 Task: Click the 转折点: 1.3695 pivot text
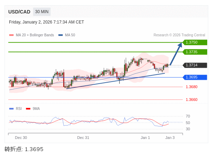coord(24,149)
